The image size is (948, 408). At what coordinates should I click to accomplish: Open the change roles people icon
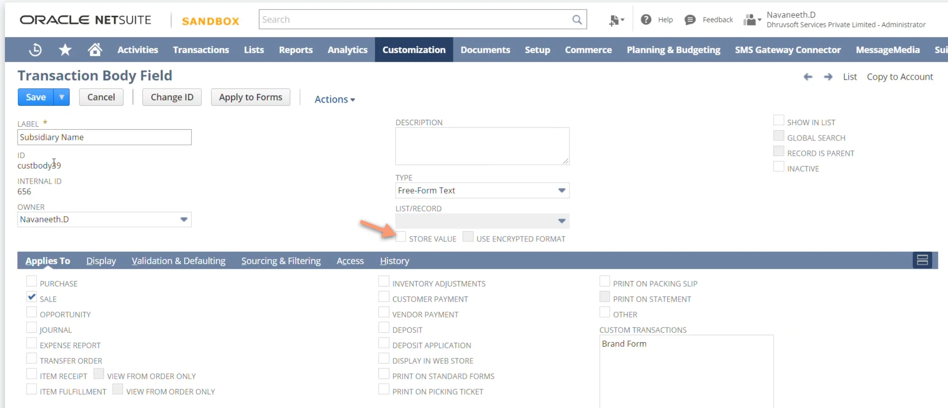(752, 20)
